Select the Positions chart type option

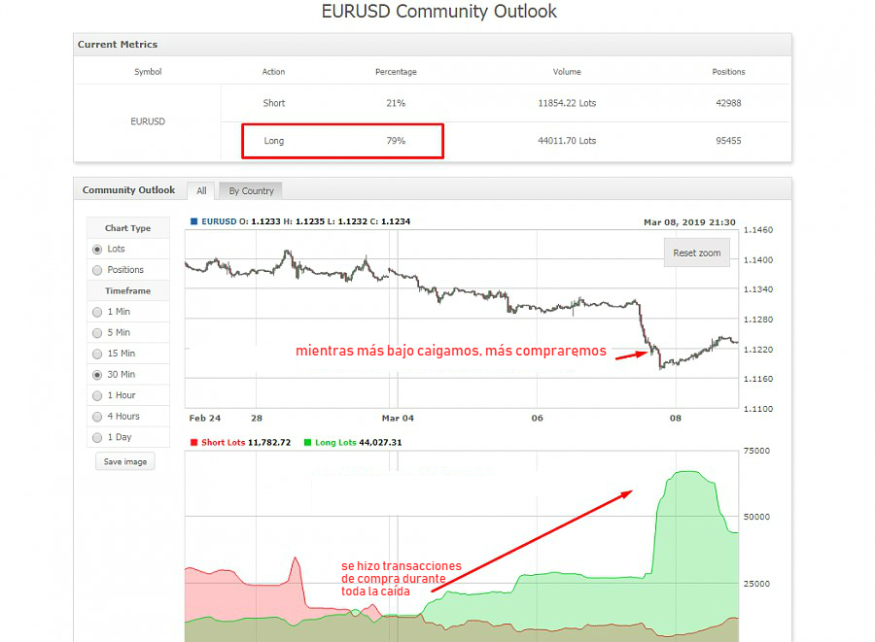pos(97,270)
